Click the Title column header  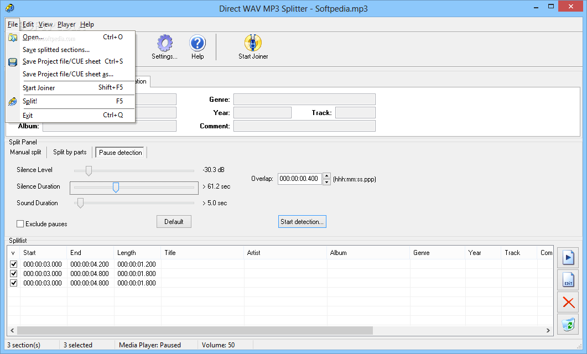click(x=202, y=253)
